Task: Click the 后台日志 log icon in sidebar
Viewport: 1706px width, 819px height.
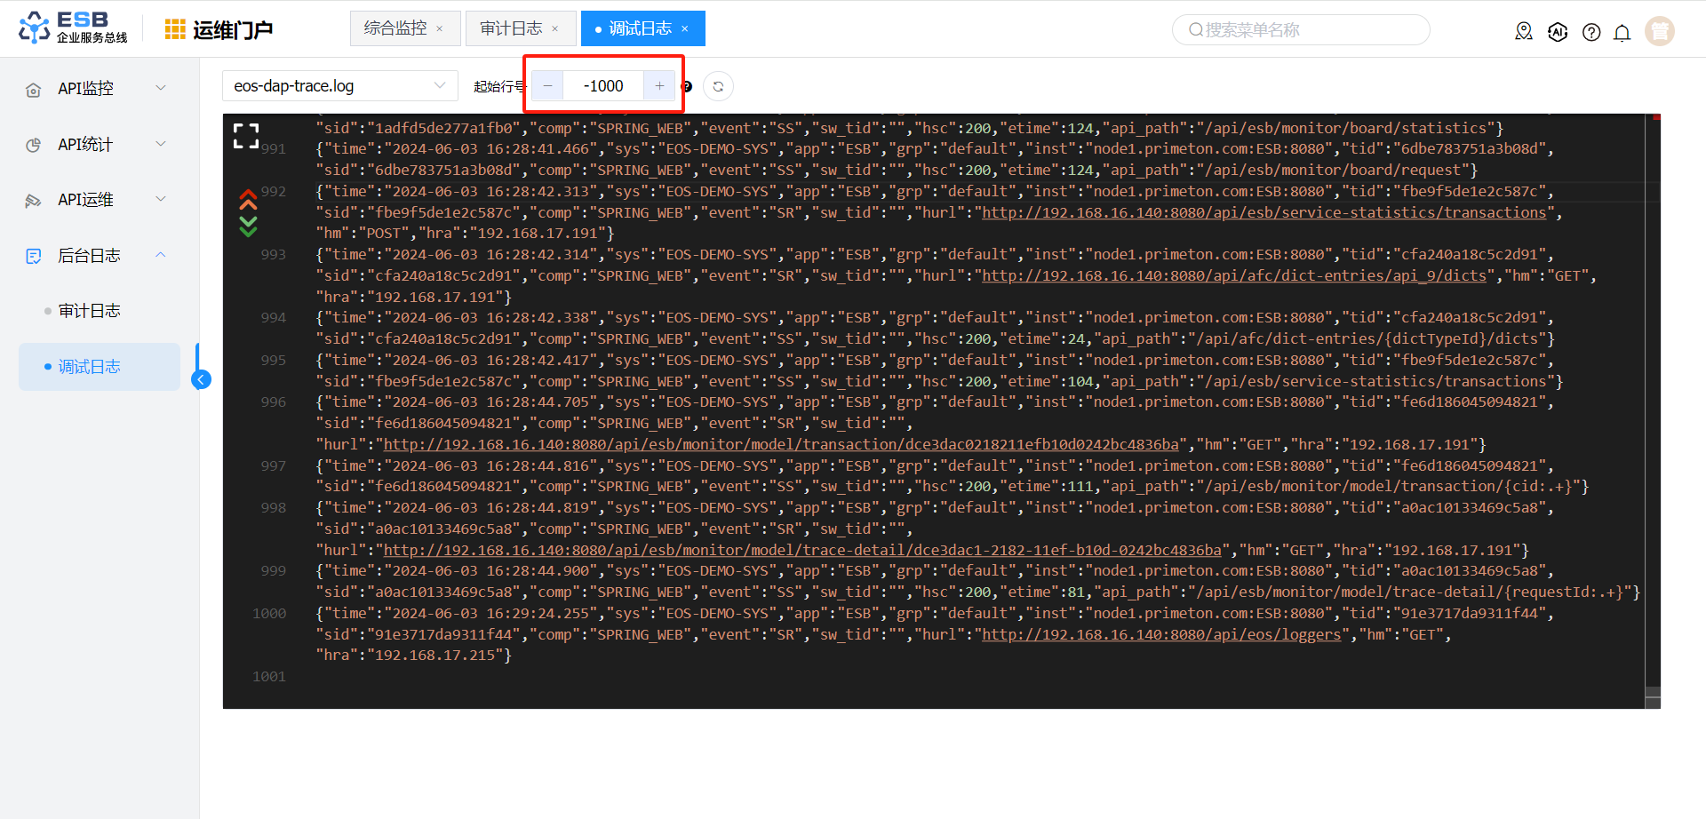Action: click(x=34, y=256)
